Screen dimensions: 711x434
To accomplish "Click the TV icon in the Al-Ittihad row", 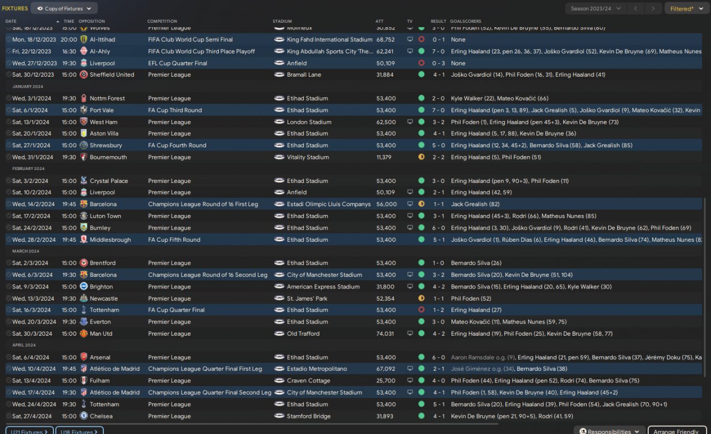I will [x=410, y=39].
